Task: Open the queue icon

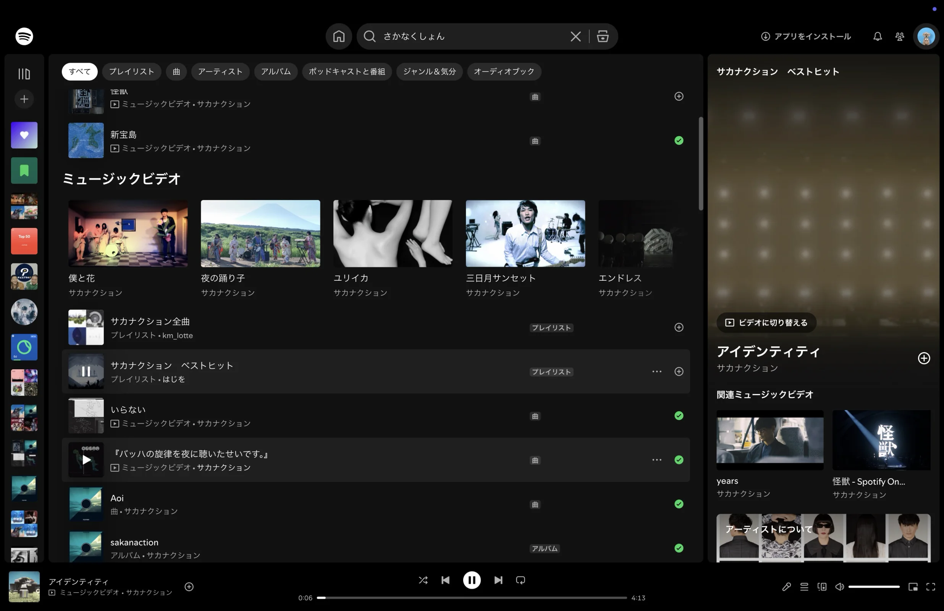Action: tap(804, 587)
